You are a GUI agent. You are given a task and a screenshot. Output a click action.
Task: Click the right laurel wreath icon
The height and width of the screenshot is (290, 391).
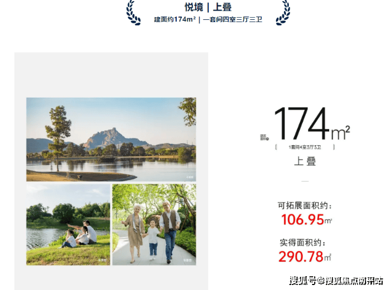tap(283, 13)
